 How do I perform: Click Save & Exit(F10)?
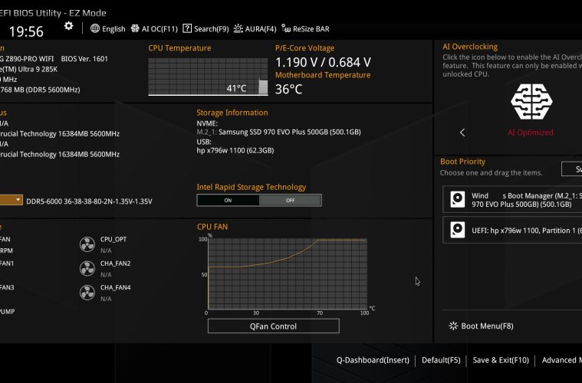pos(501,360)
